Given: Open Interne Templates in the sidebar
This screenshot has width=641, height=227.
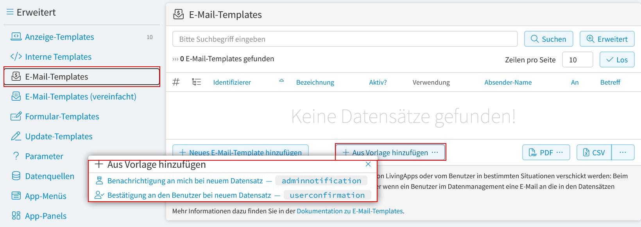Looking at the screenshot, I should click(x=58, y=57).
